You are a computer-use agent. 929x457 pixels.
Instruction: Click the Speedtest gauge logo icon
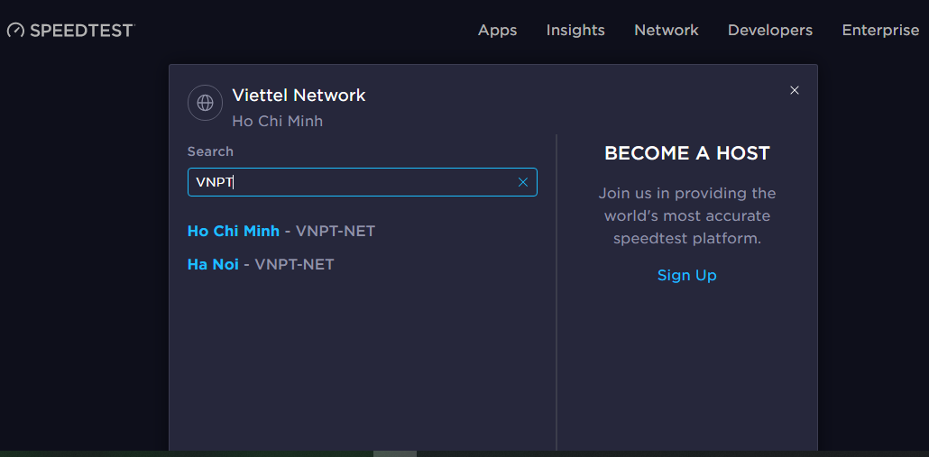(16, 31)
